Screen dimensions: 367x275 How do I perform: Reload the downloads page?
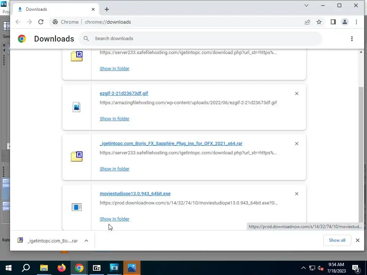(x=41, y=22)
